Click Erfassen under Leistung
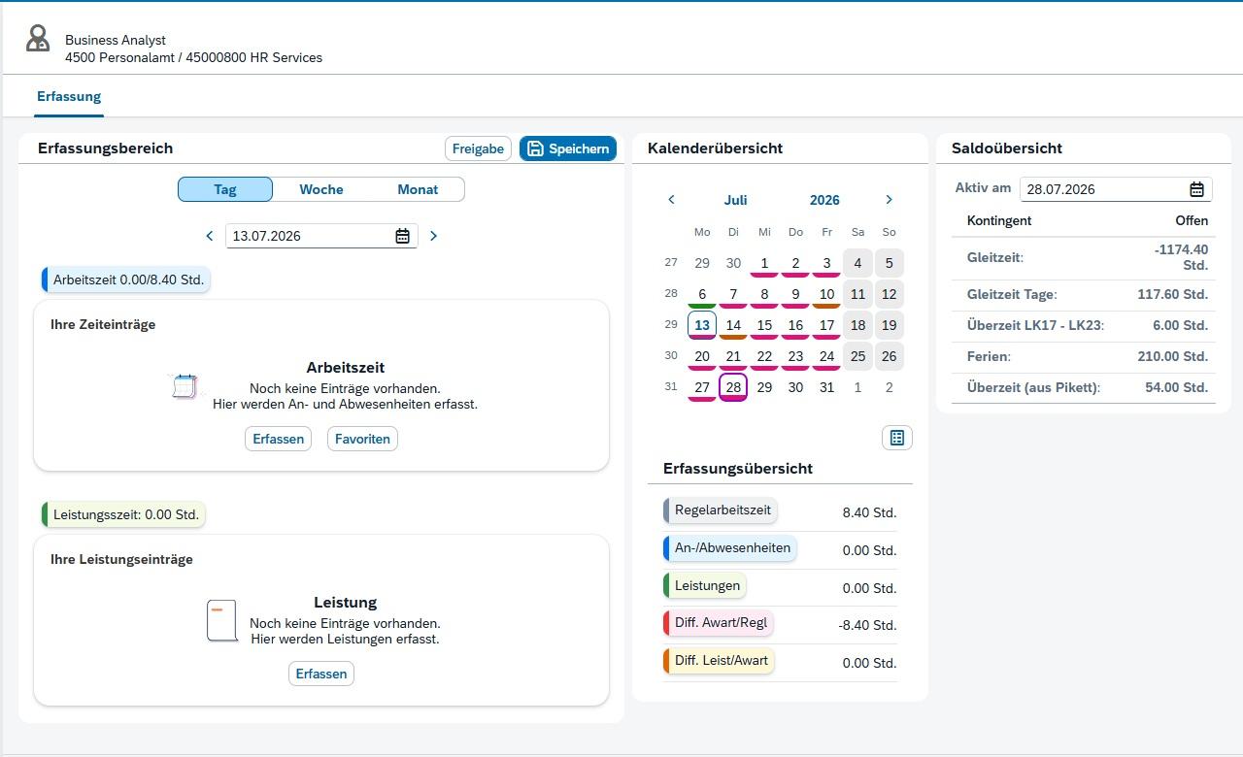This screenshot has width=1243, height=757. (x=321, y=674)
